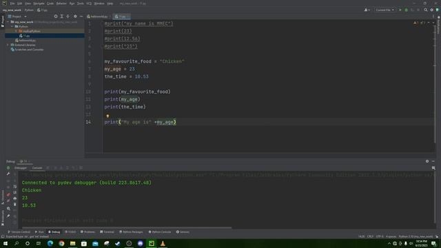Screen dimensions: 441x248
Task: Click the View Breakpoints red icon
Action: tap(8, 194)
